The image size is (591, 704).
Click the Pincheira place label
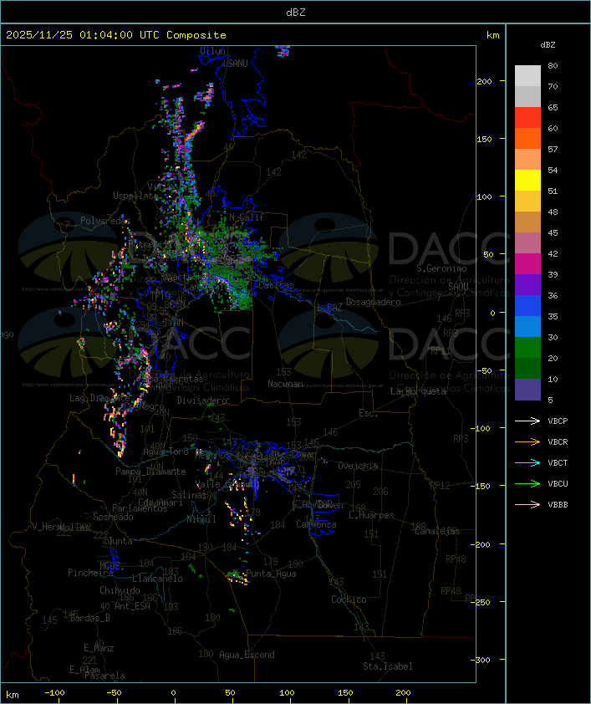coord(90,573)
